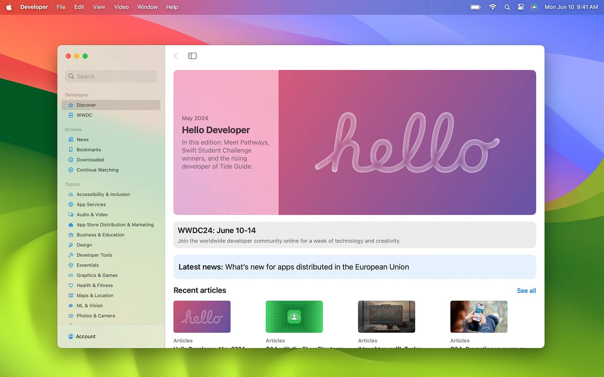Click the battery status icon

pyautogui.click(x=476, y=7)
